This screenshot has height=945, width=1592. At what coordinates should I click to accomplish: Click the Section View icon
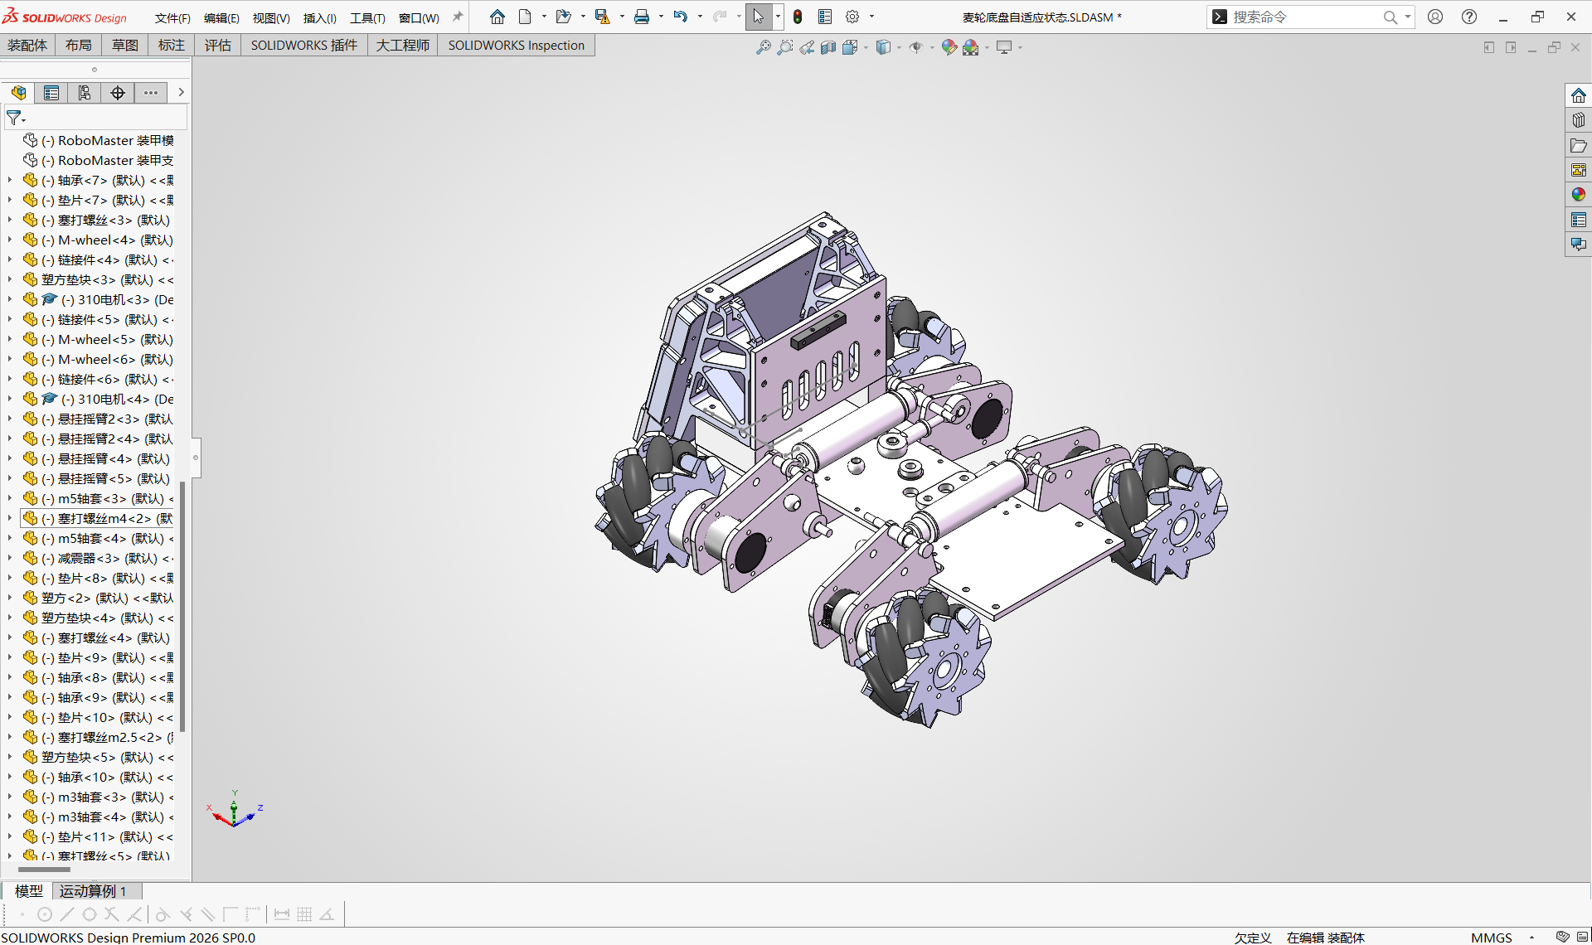click(828, 47)
